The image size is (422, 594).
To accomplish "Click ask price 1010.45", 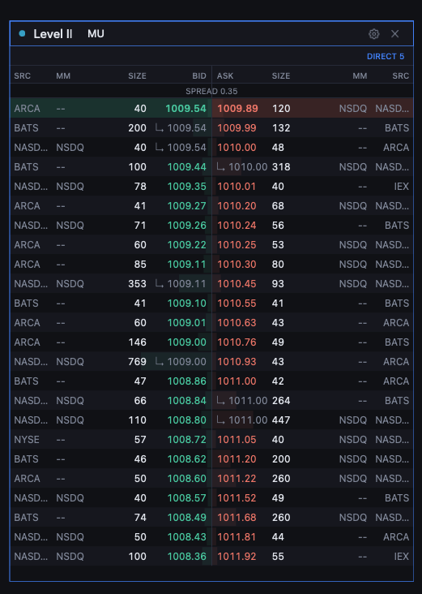I will pos(237,284).
